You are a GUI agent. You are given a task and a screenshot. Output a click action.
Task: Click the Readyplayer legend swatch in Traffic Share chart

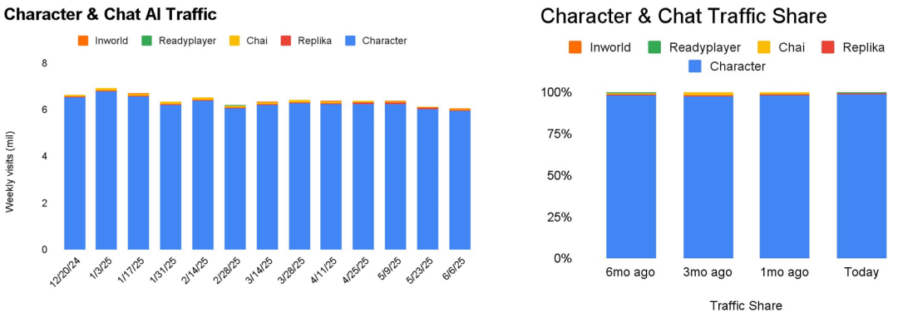click(x=655, y=47)
